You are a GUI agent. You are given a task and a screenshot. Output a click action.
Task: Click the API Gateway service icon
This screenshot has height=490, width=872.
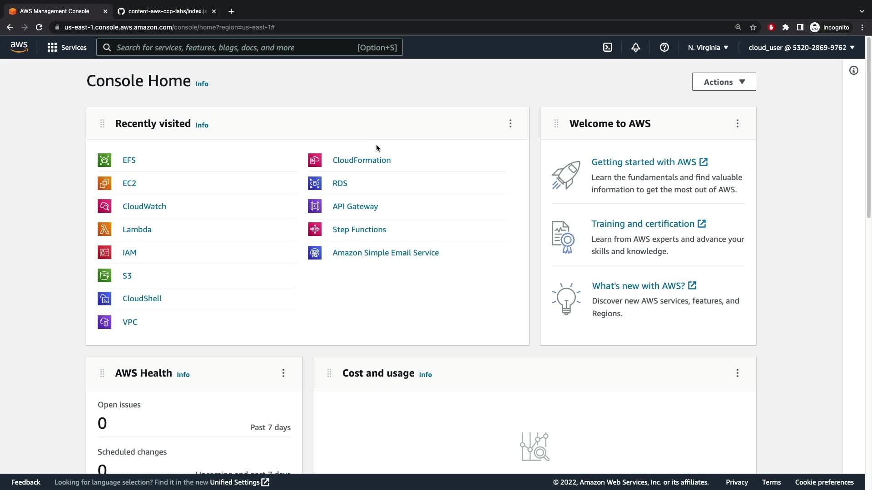click(x=314, y=206)
